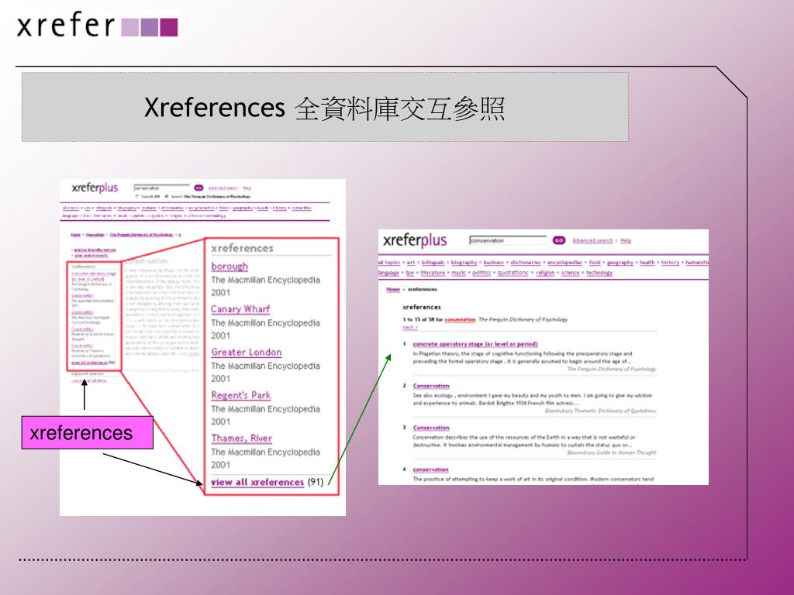Open the 'Thames, River' xreference link
The image size is (794, 595).
coord(242,438)
